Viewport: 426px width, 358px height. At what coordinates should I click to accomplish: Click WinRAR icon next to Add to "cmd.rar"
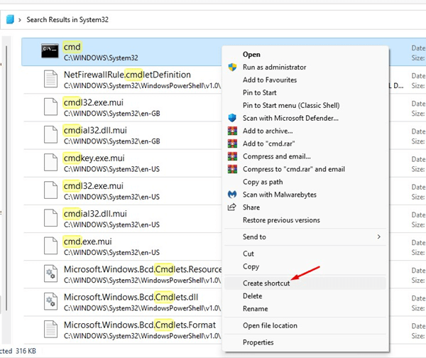tap(232, 143)
